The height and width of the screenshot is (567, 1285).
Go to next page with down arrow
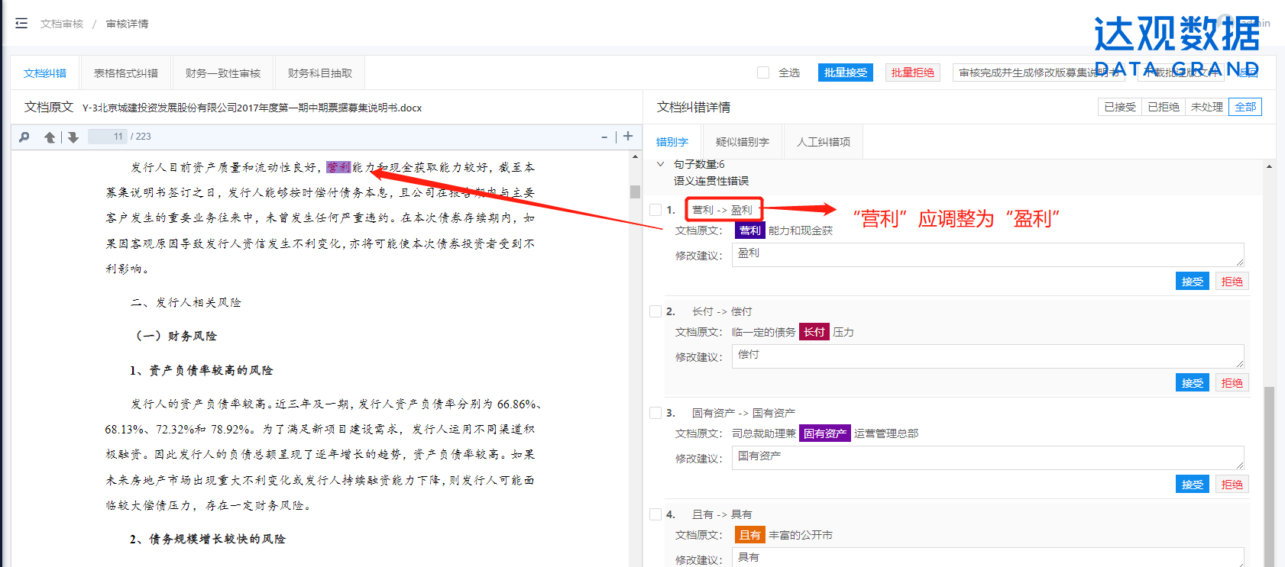(x=73, y=137)
